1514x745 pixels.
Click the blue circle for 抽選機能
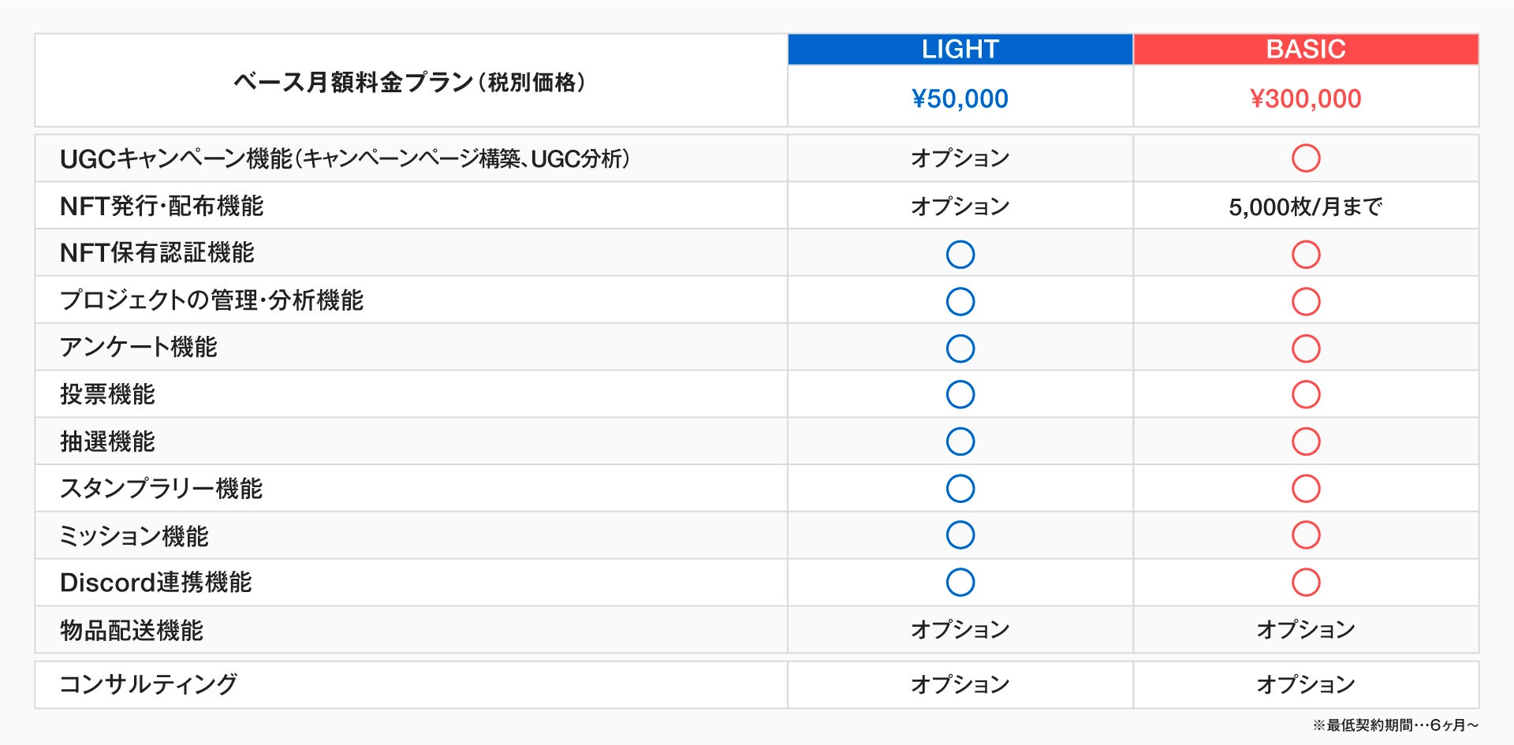[960, 441]
